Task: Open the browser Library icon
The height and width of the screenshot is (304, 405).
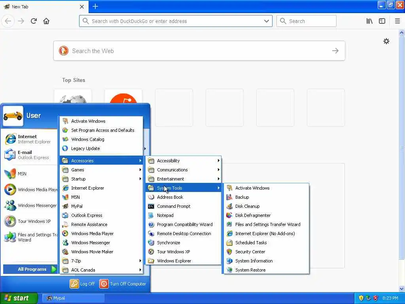Action: [x=369, y=21]
